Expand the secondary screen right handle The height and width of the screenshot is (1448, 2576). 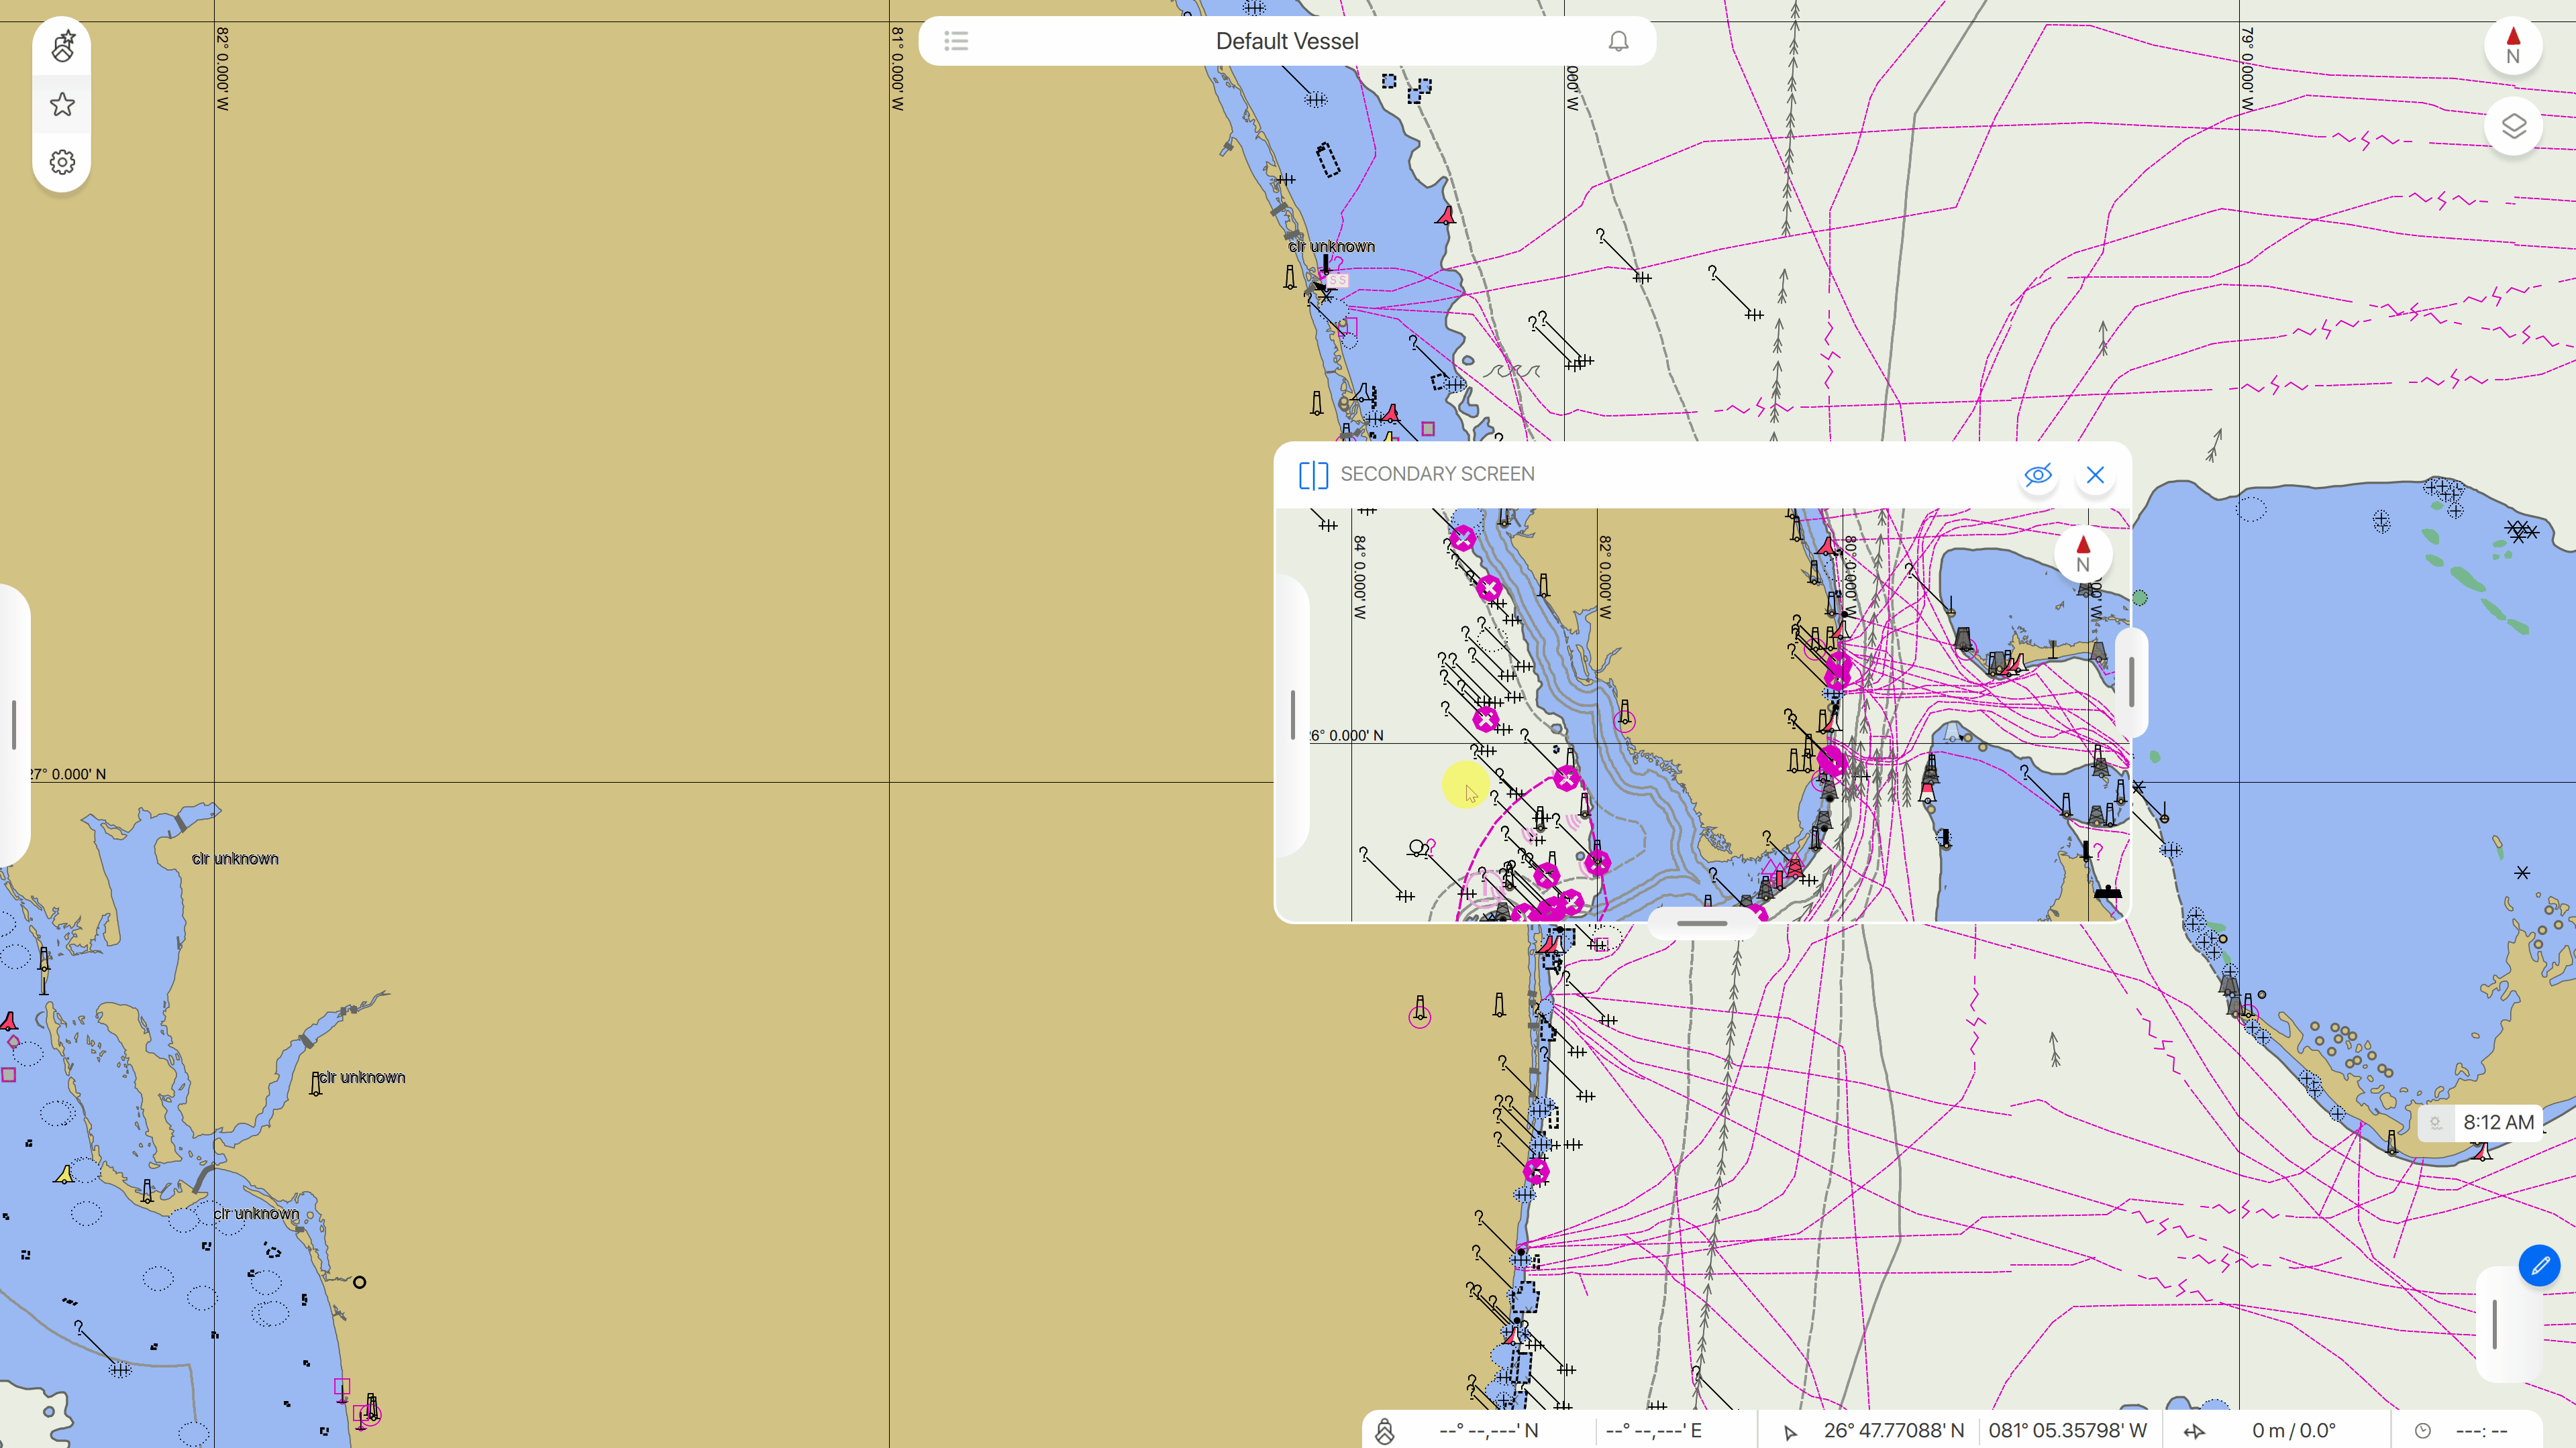coord(2131,683)
